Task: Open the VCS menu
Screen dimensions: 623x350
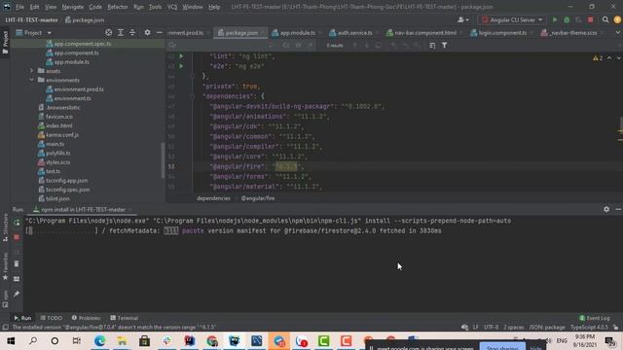Action: (172, 7)
